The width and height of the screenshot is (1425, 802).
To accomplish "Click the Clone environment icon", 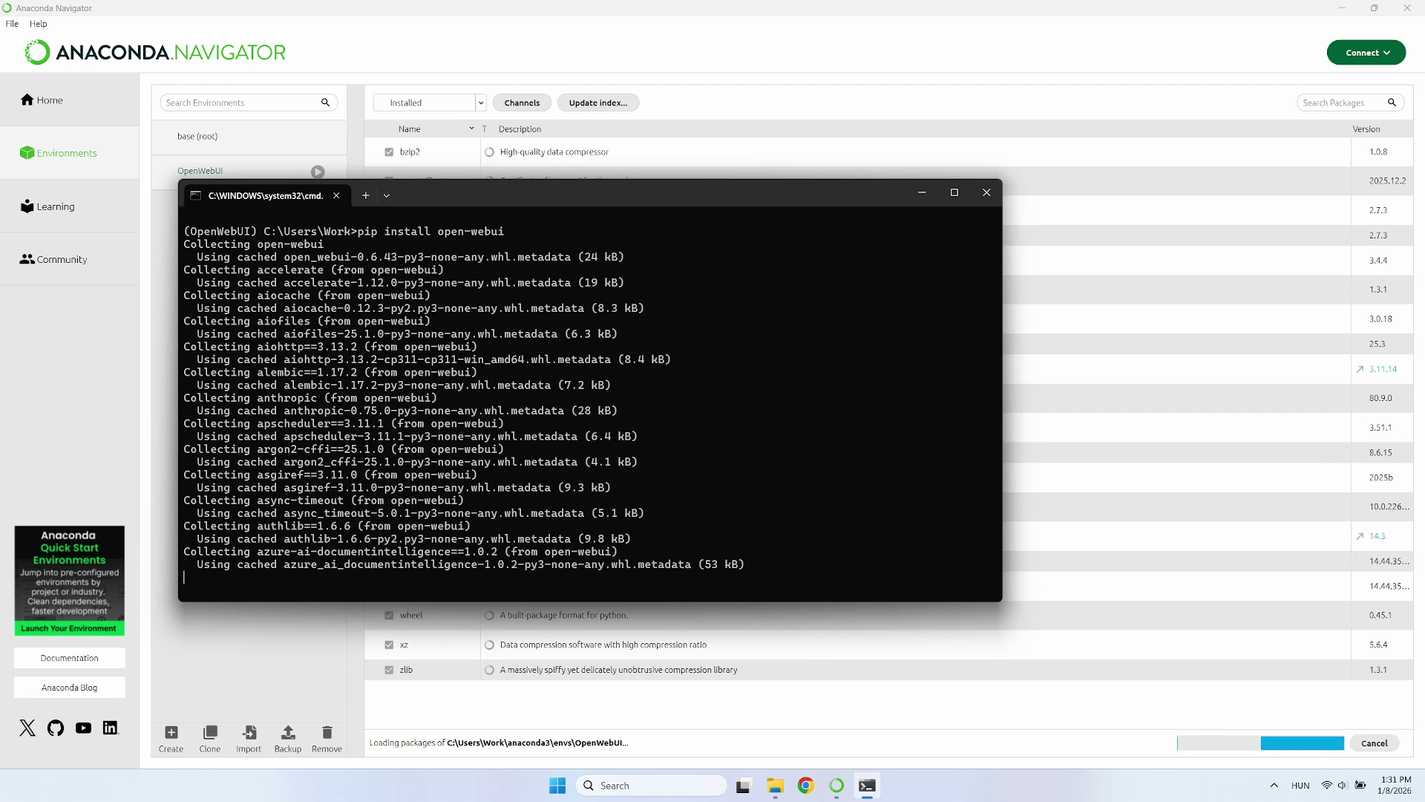I will (210, 733).
